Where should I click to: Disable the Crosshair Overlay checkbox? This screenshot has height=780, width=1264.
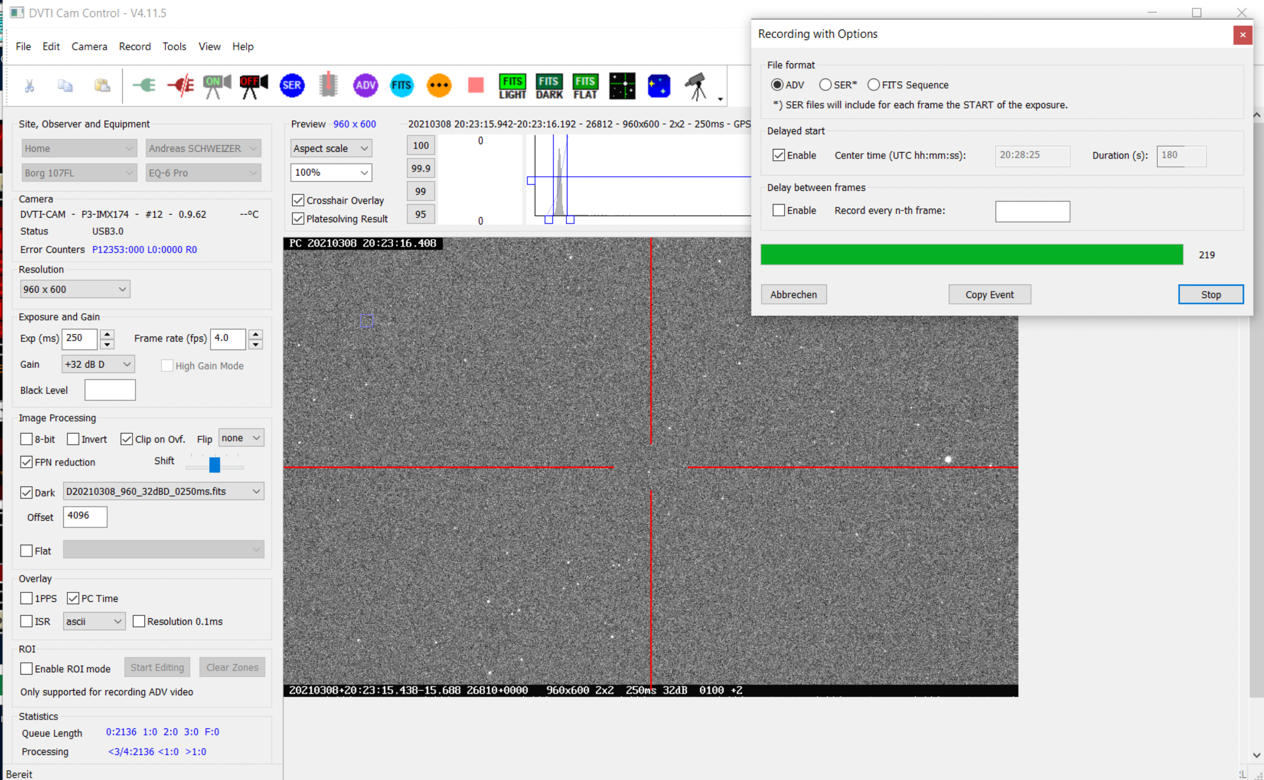pos(298,200)
